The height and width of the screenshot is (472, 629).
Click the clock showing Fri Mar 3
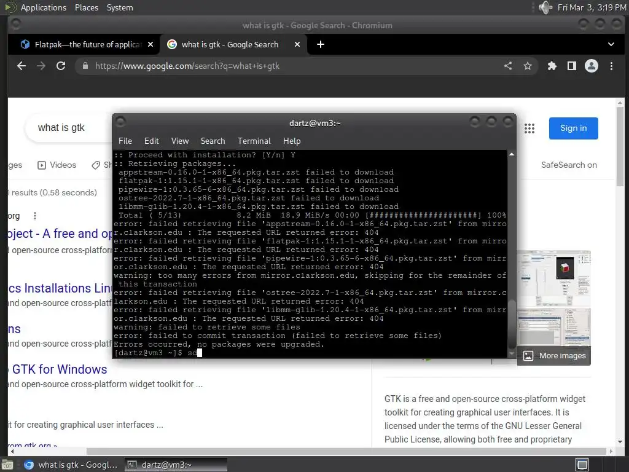click(x=592, y=7)
